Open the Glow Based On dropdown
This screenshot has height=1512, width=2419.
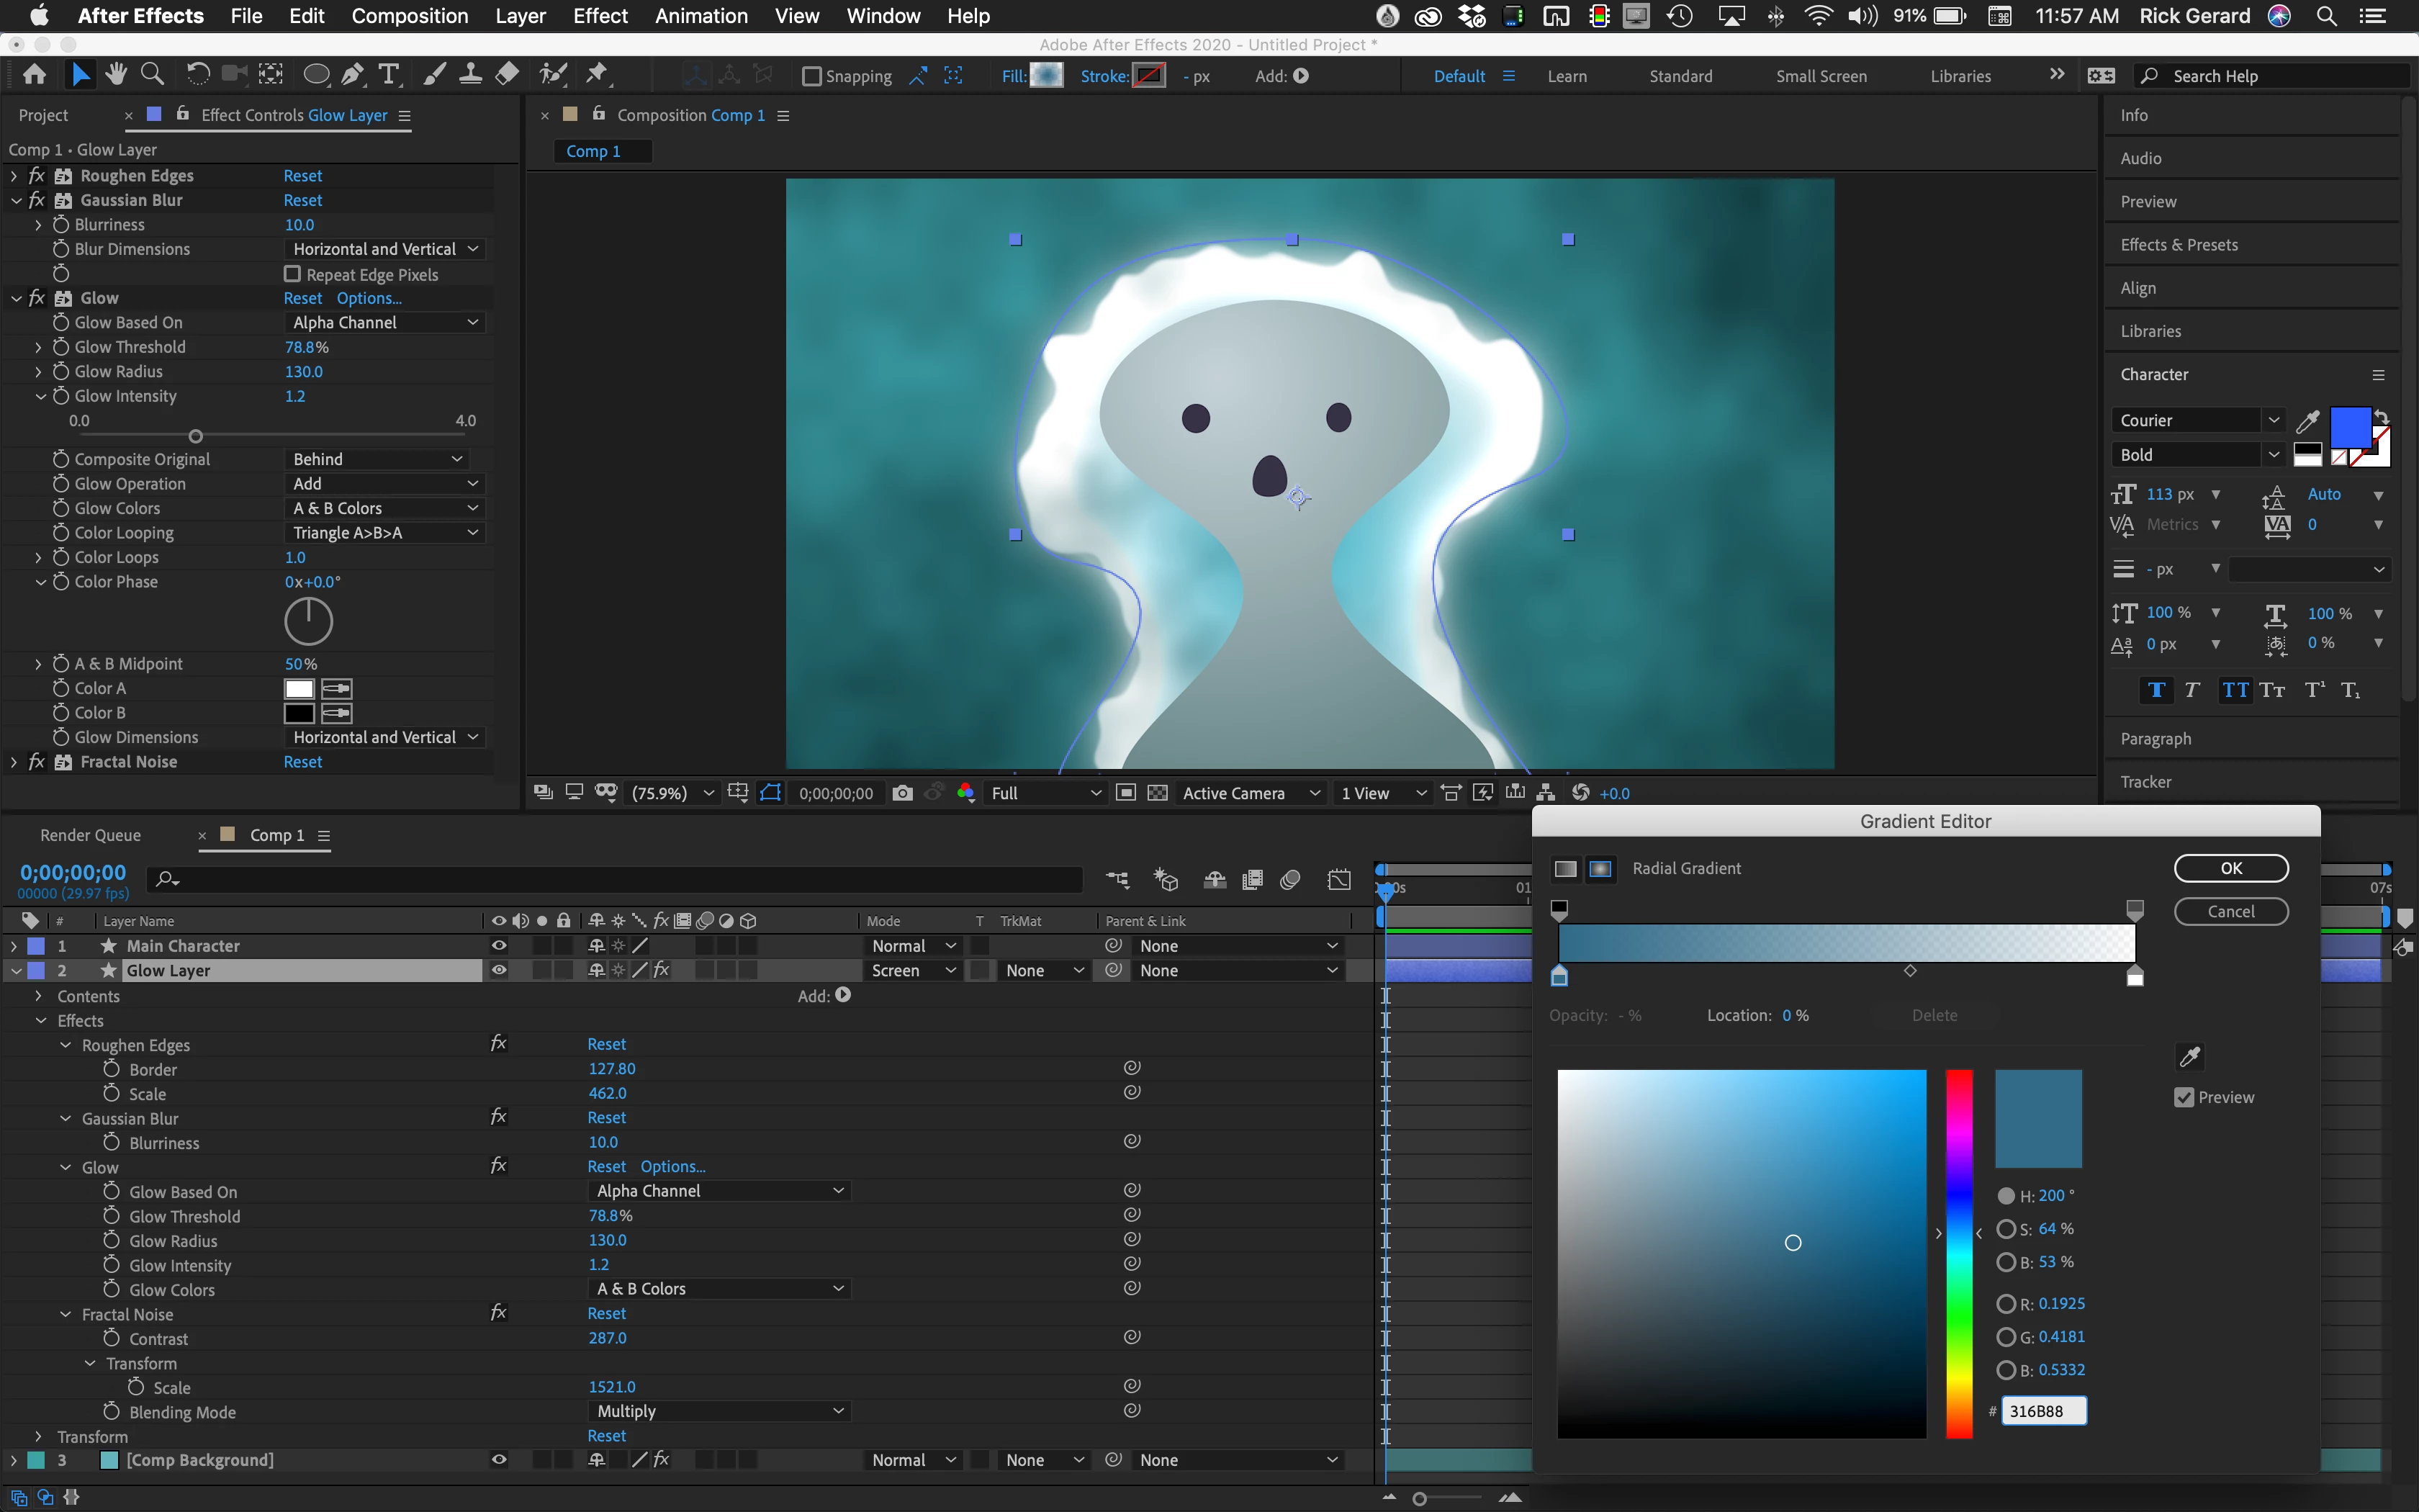click(x=384, y=322)
